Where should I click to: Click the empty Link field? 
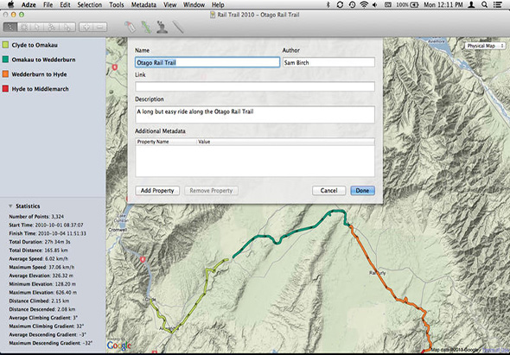pos(255,86)
